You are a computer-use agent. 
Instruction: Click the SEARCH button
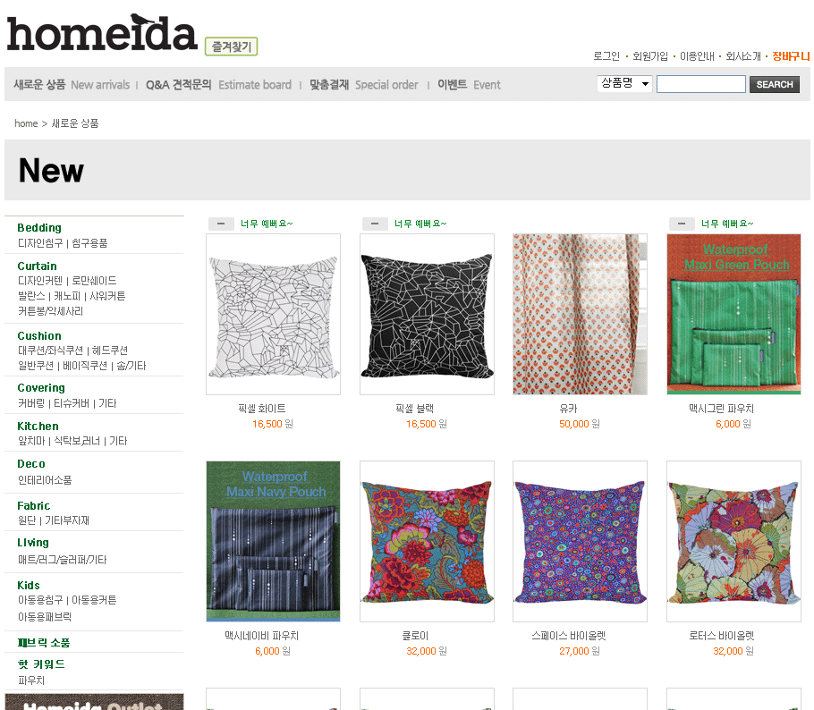(x=774, y=84)
